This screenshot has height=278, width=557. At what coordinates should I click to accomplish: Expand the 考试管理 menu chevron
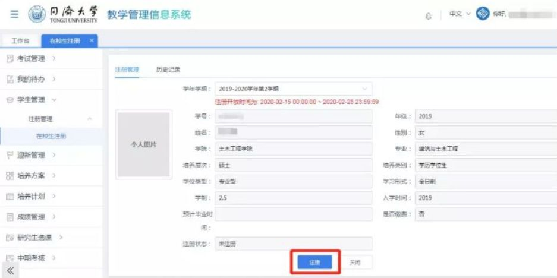54,59
